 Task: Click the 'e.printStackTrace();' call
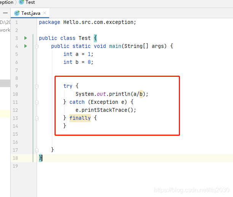tap(106, 110)
